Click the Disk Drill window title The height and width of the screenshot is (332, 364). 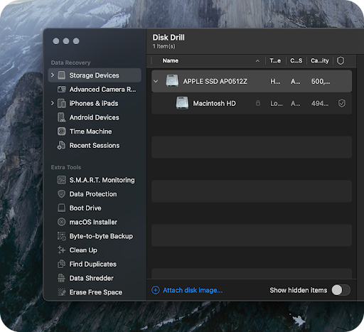point(168,38)
